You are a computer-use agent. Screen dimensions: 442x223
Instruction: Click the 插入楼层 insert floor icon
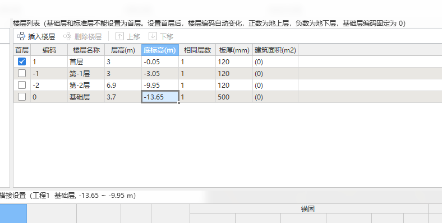(x=21, y=36)
